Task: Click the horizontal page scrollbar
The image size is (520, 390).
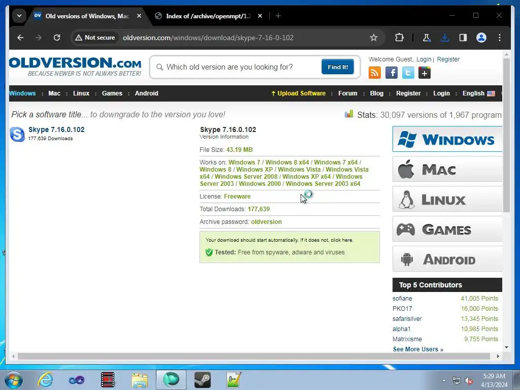Action: (x=254, y=356)
